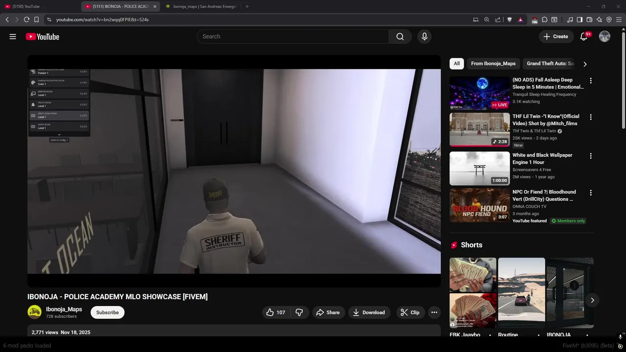Open Blood Hound NPC Fiend thumbnail

pyautogui.click(x=479, y=205)
